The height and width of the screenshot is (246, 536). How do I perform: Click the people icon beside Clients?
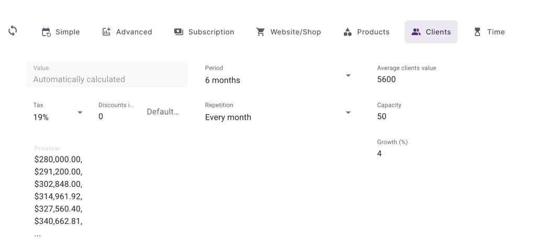[416, 32]
